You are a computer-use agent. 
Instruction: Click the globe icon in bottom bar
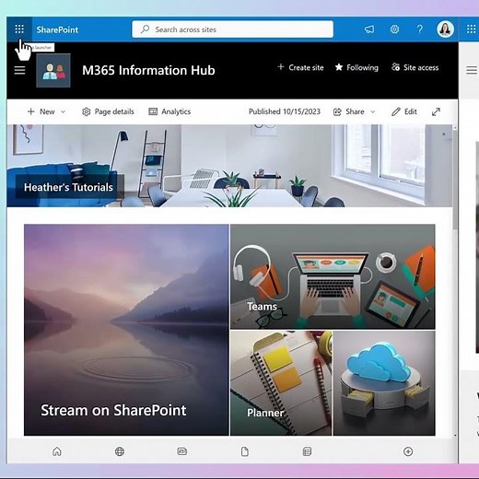coord(120,451)
